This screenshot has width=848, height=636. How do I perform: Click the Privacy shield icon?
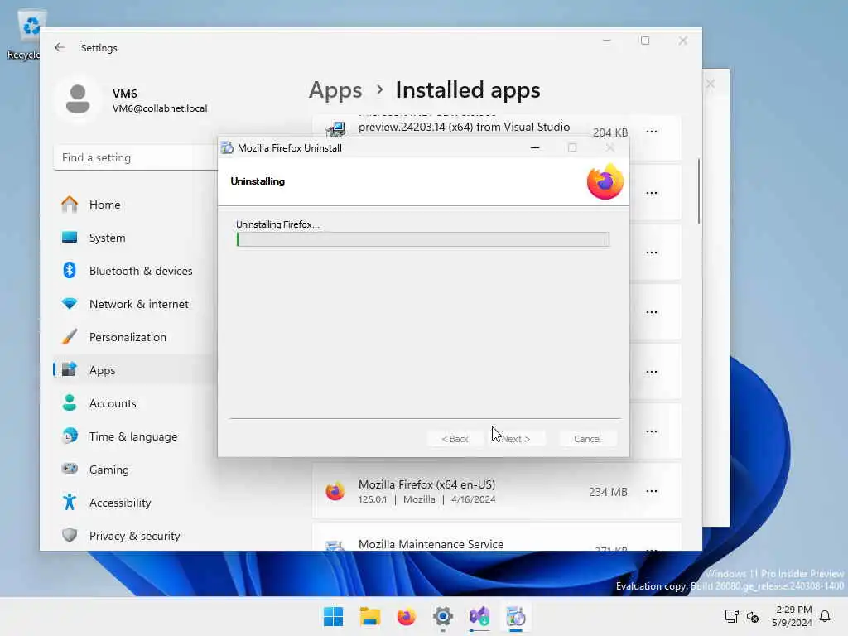click(x=70, y=535)
